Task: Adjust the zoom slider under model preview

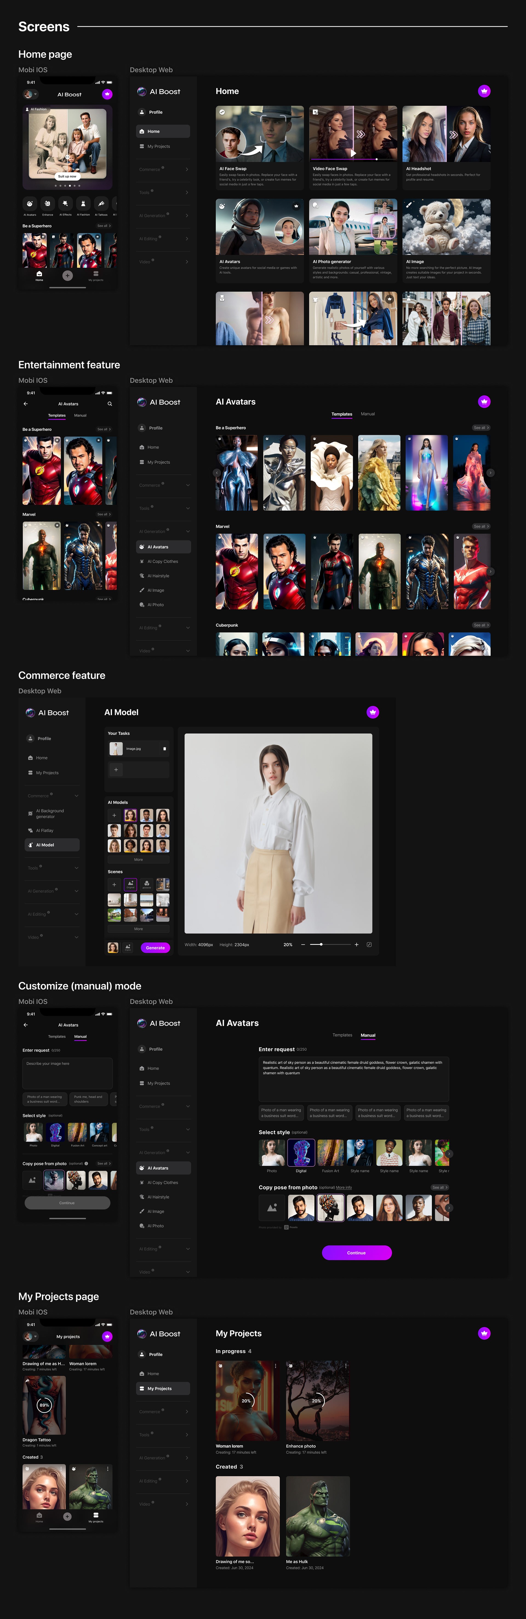Action: tap(321, 945)
